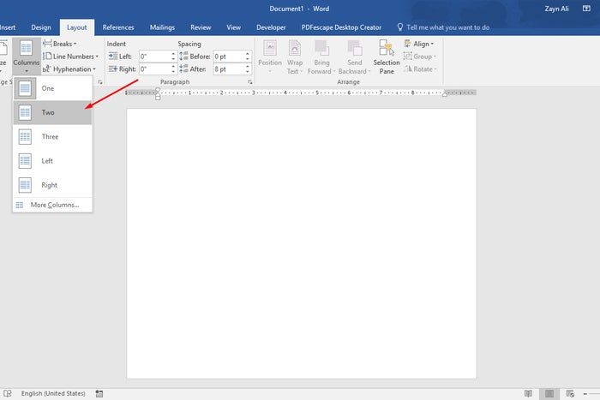Select the Two columns layout option

tap(49, 112)
